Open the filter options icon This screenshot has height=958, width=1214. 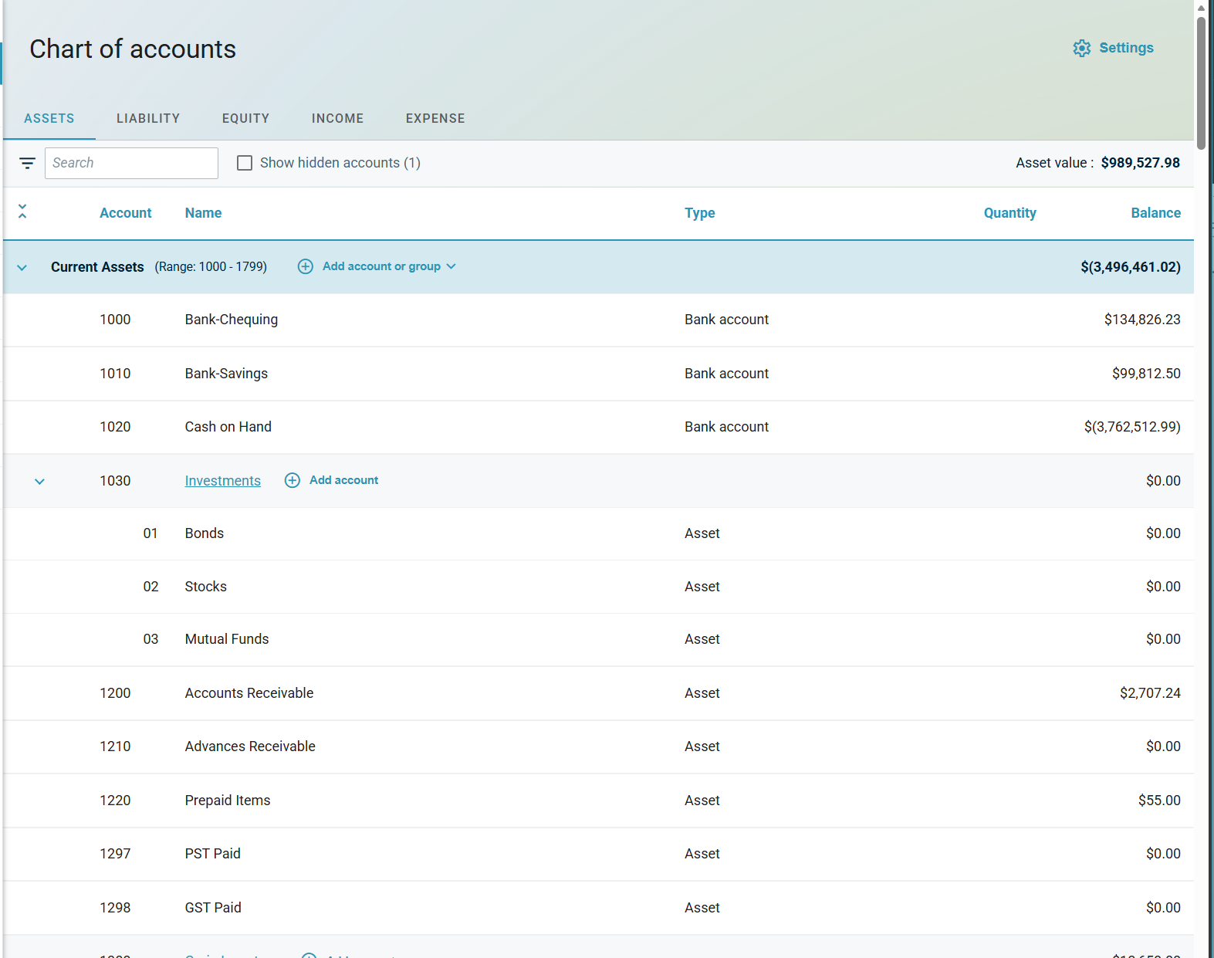click(x=27, y=163)
